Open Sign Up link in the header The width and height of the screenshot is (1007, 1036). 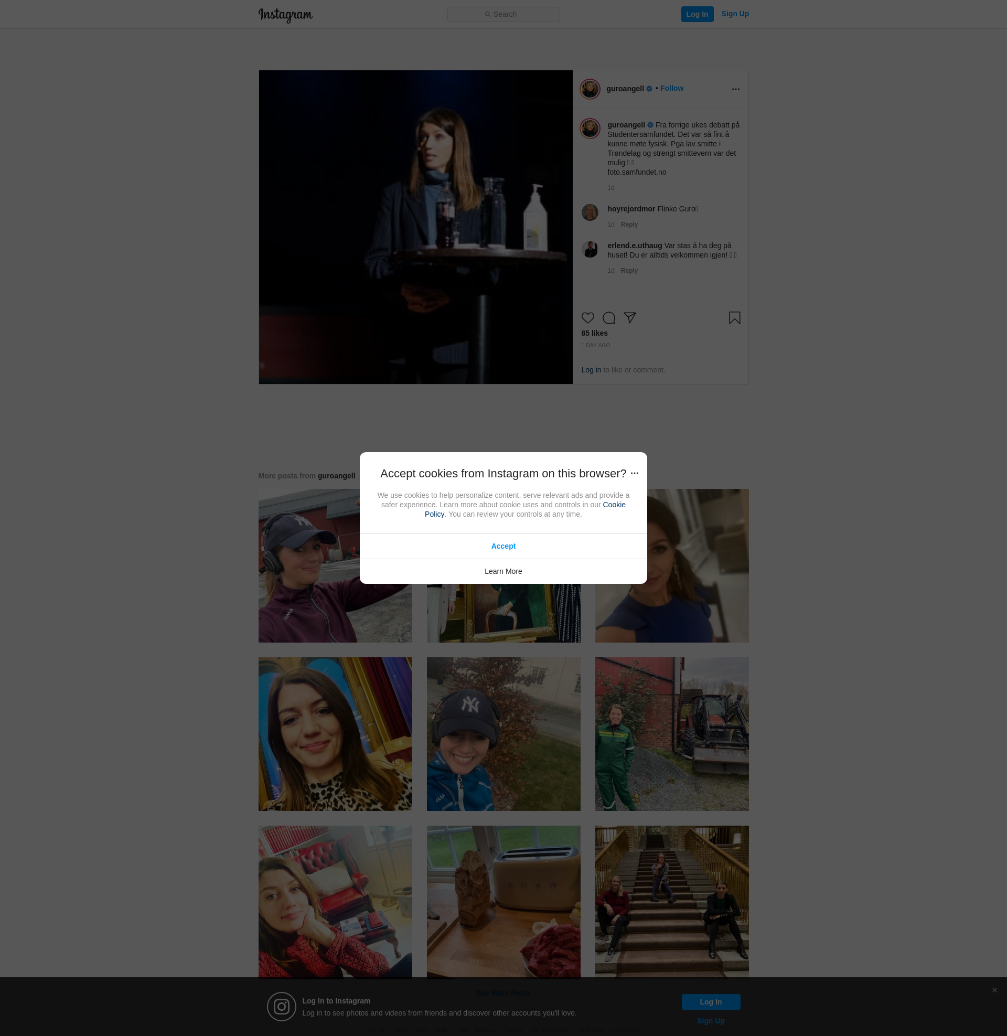735,14
